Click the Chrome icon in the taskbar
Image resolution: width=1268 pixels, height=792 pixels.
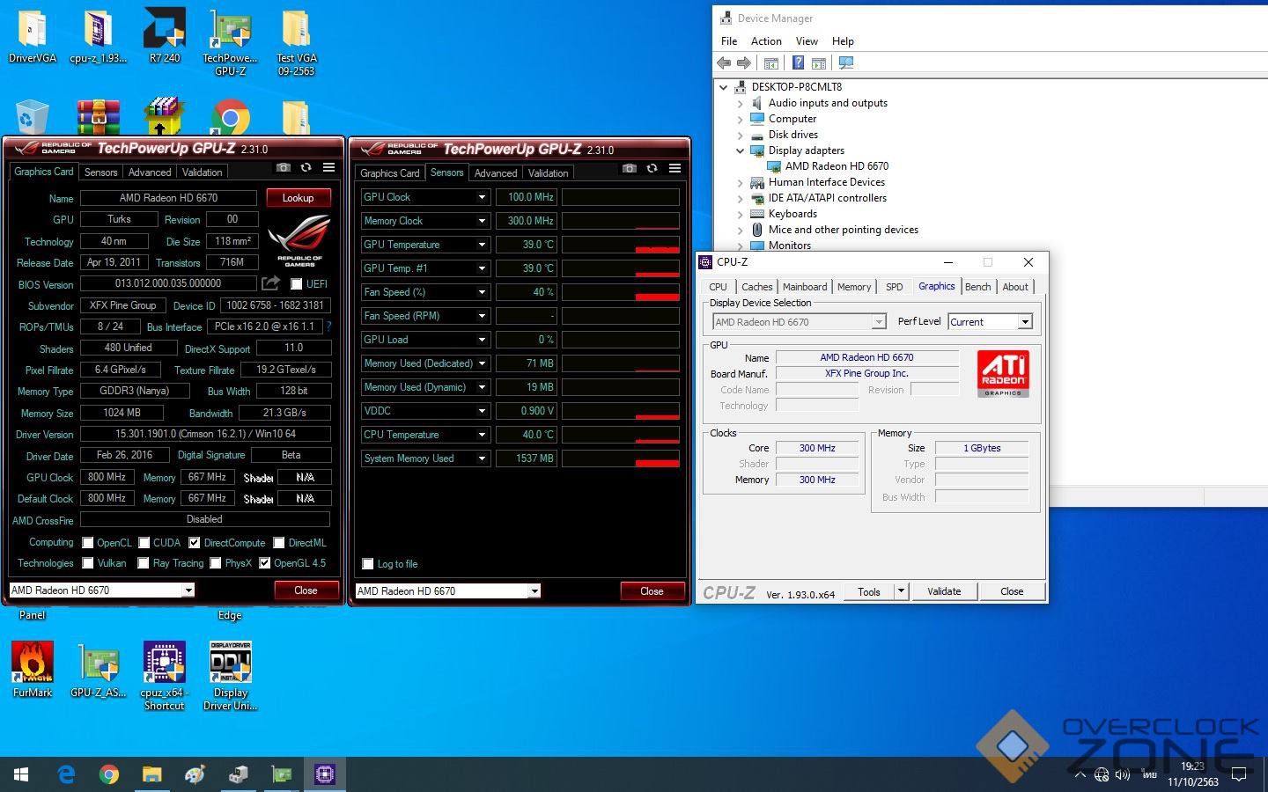(109, 774)
